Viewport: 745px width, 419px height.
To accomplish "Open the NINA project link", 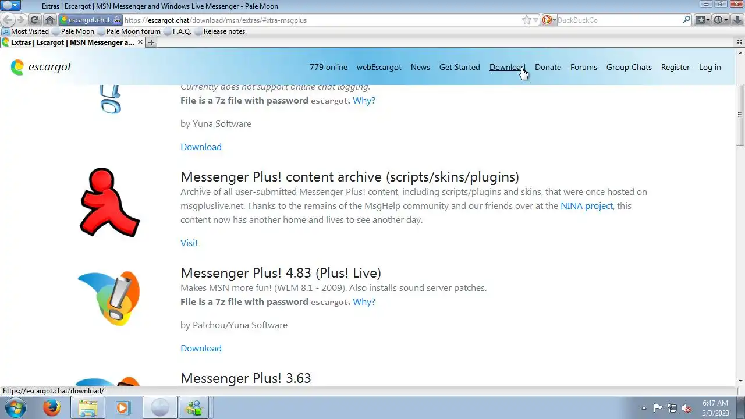I will 587,205.
